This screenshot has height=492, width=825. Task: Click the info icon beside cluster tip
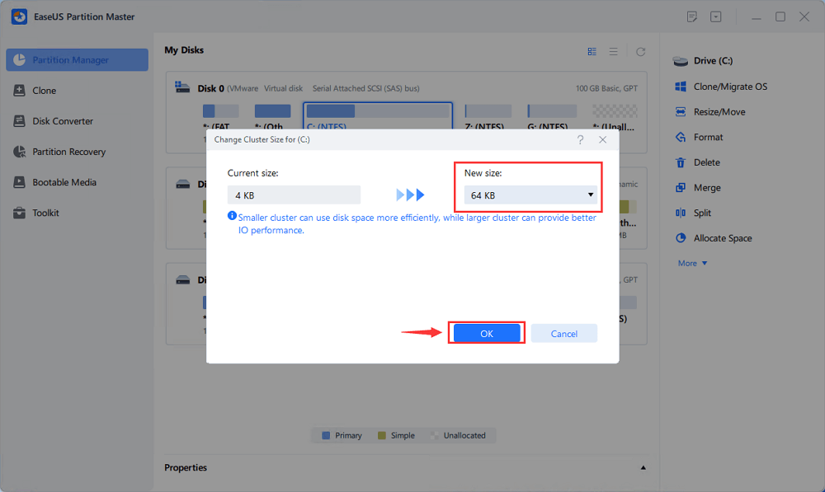(232, 216)
